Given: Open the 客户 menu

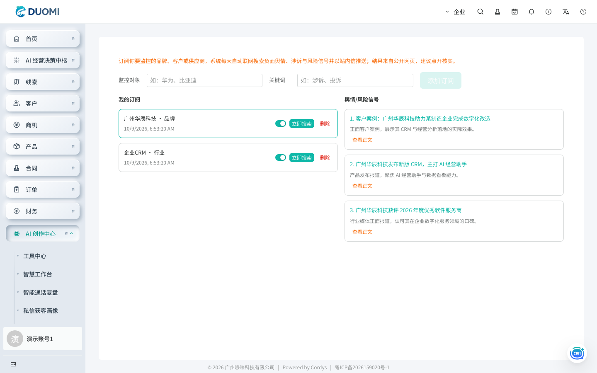Looking at the screenshot, I should [x=43, y=103].
